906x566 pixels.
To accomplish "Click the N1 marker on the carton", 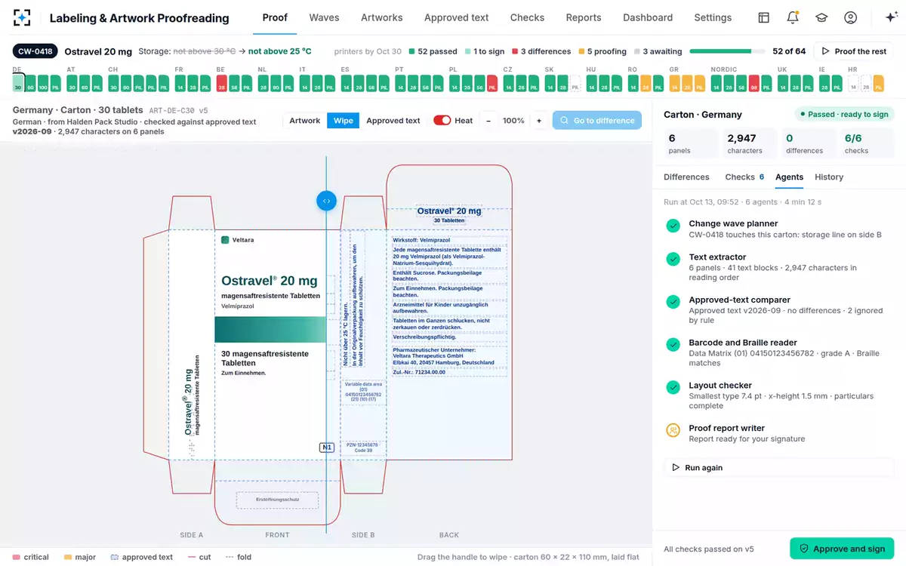I will [x=327, y=448].
